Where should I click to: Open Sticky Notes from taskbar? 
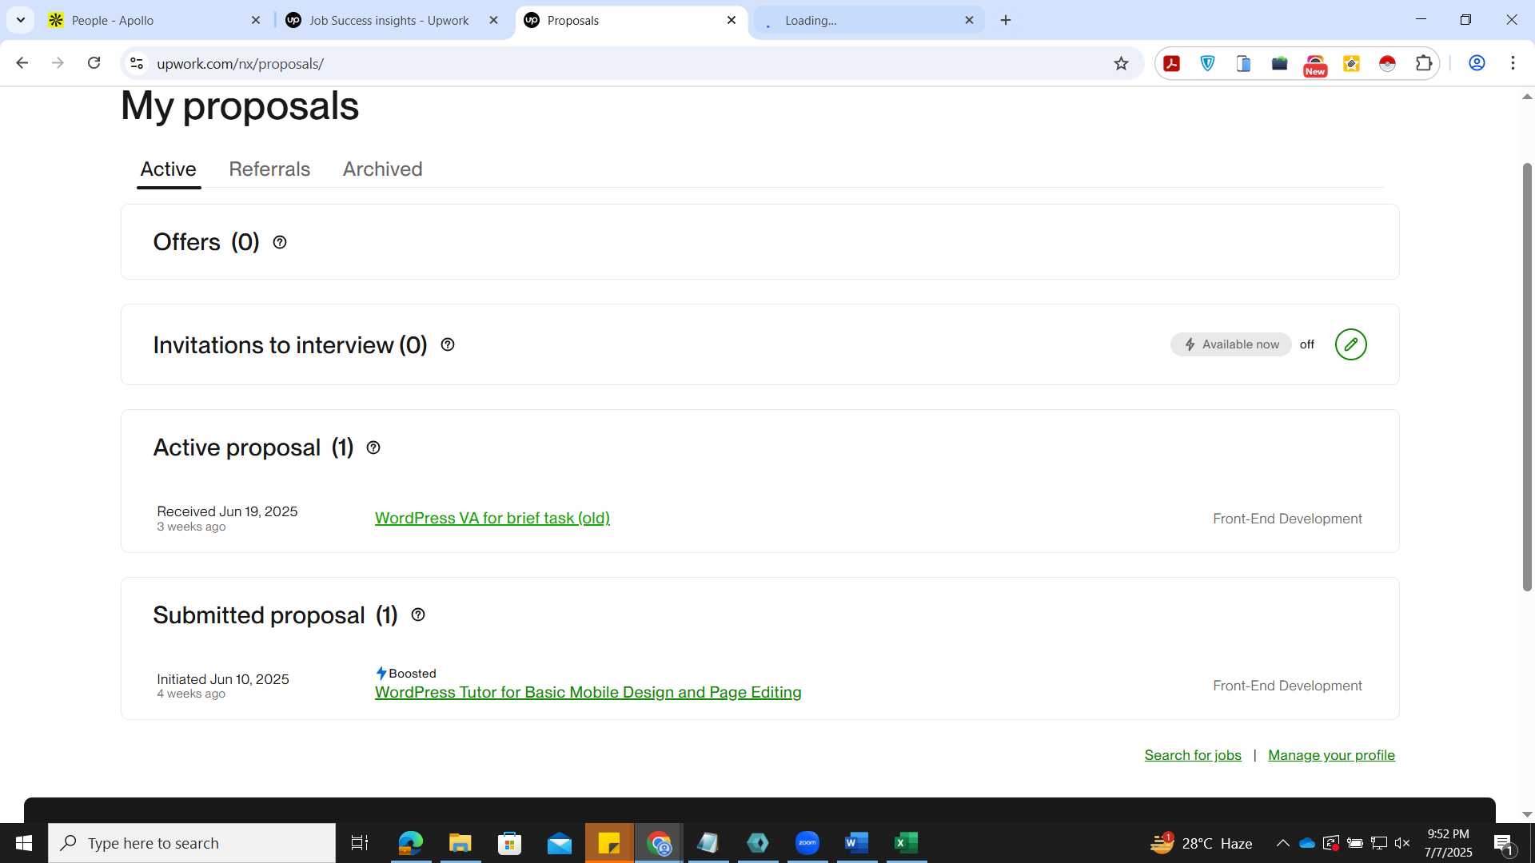[609, 843]
